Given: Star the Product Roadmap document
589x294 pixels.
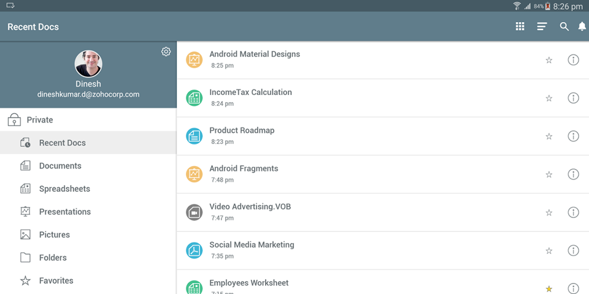Looking at the screenshot, I should click(549, 136).
